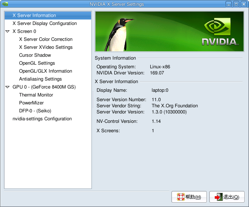
Task: Close the NVIDIA X Server Settings window
Action: click(244, 4)
